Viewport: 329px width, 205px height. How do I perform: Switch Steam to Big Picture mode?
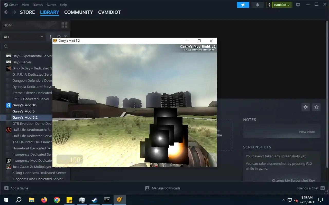[x=298, y=5]
